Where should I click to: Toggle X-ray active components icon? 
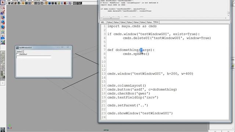pyautogui.click(x=77, y=3)
